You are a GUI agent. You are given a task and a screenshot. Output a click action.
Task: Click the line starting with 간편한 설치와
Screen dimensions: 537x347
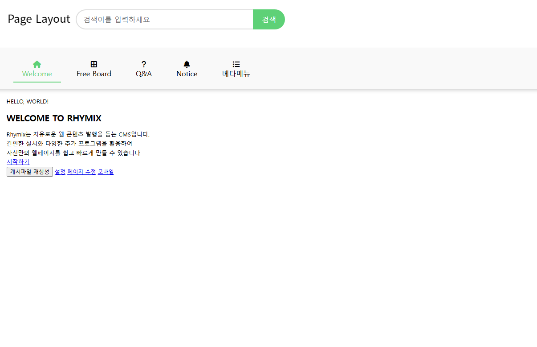click(x=69, y=144)
